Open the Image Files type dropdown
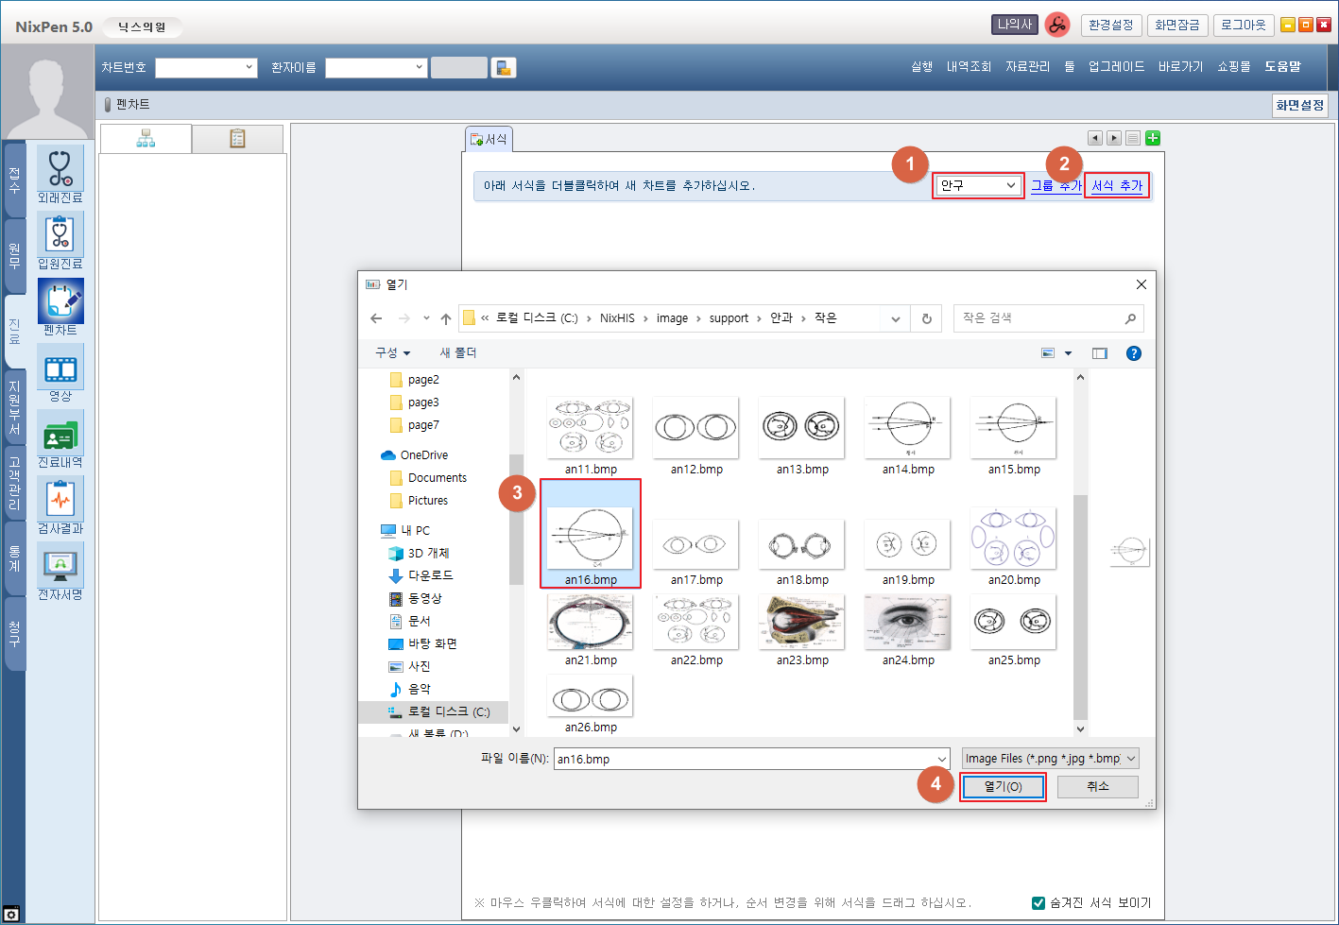 click(1050, 759)
